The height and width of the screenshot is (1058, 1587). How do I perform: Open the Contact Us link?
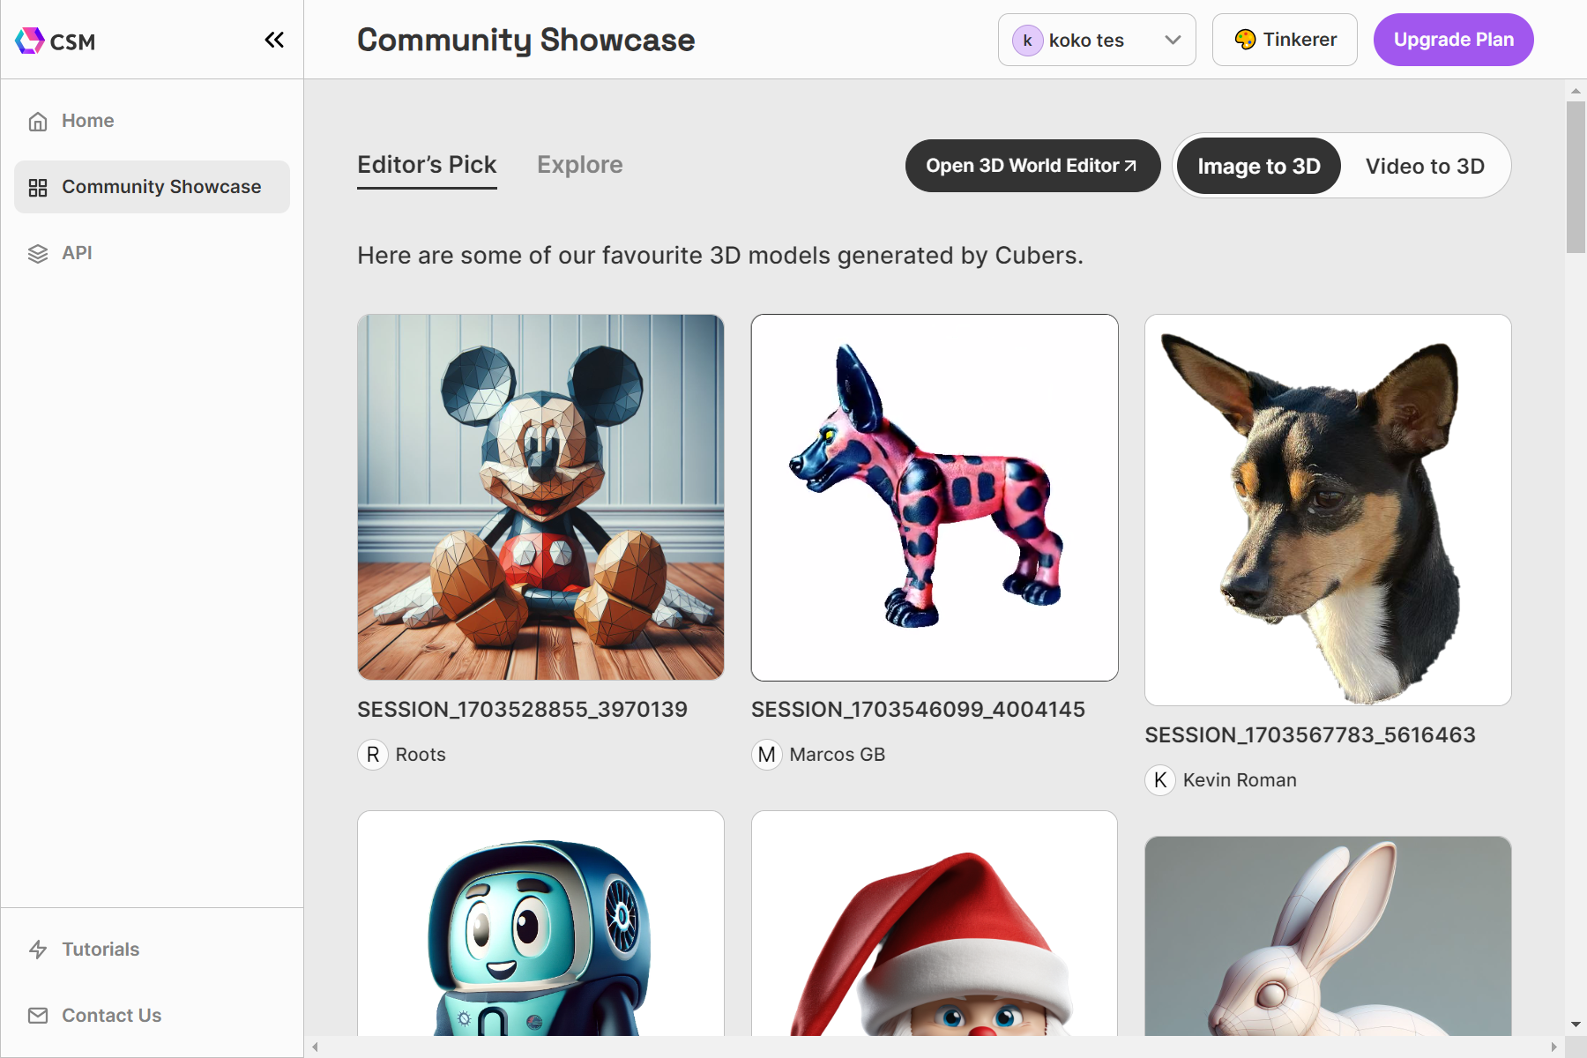click(152, 1016)
